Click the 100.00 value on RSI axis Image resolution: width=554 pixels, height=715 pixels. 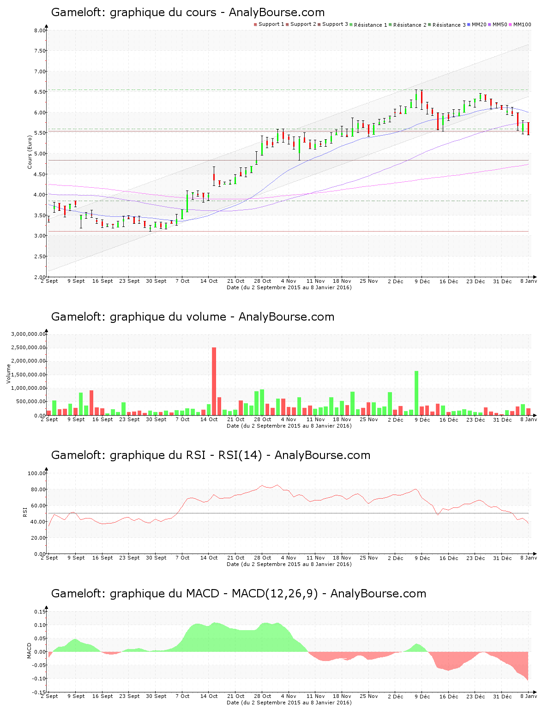click(37, 473)
